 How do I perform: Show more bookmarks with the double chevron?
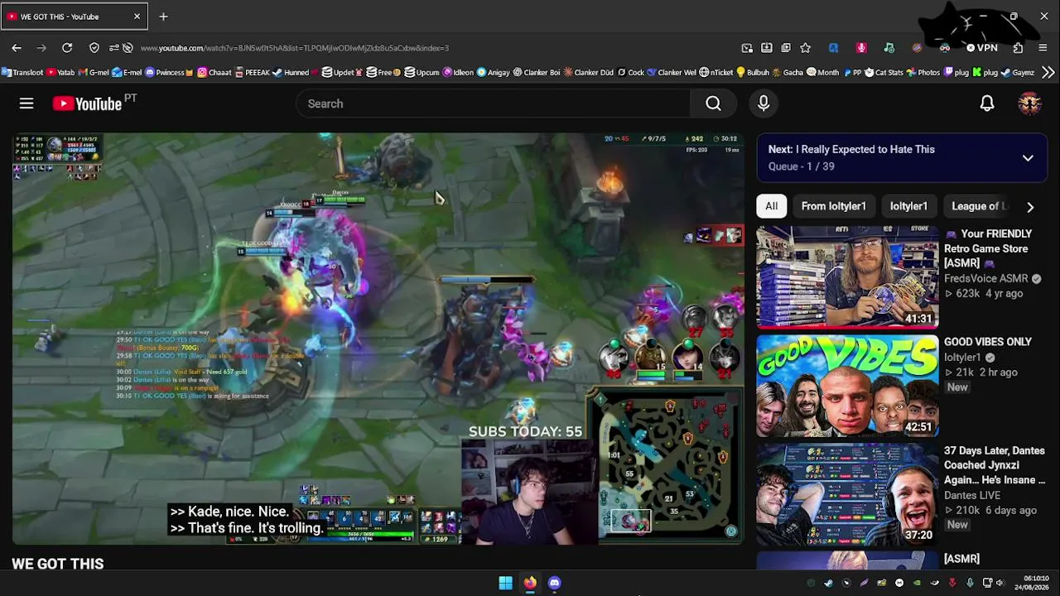point(1048,73)
